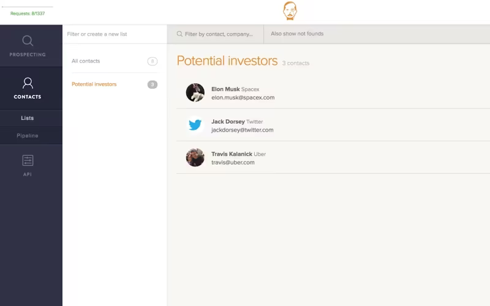Toggle 'Also show not founds'
Image resolution: width=490 pixels, height=306 pixels.
pos(297,34)
